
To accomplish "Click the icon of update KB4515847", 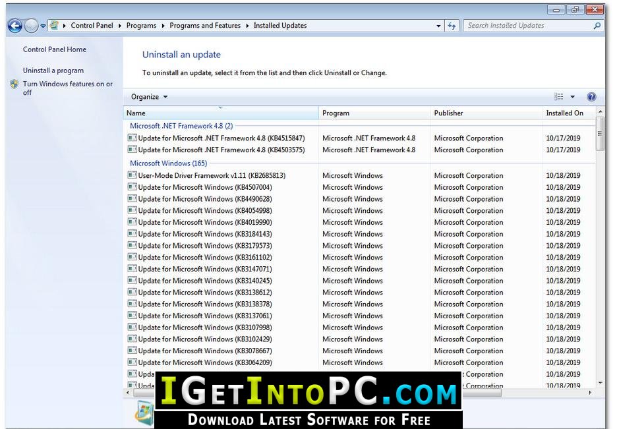I will point(132,138).
